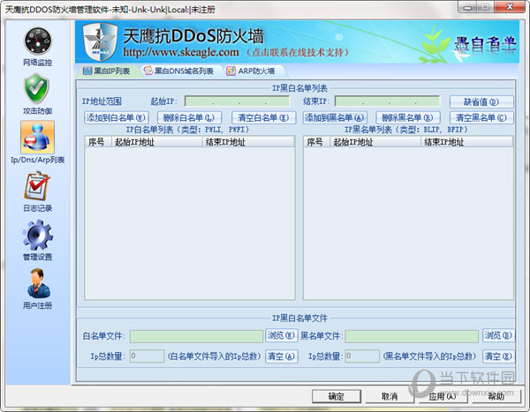Click 点击联系在线技术支持 support link
Viewport: 530px width, 412px height.
tap(297, 52)
